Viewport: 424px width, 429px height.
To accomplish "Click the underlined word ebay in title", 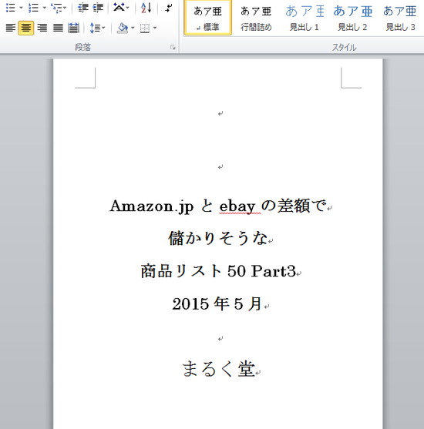I will (x=237, y=206).
